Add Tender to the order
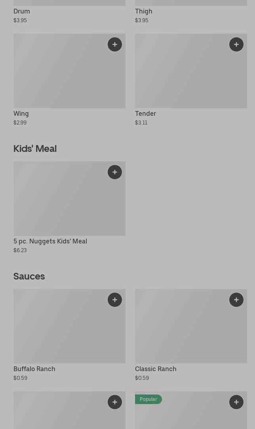255x429 pixels. click(x=236, y=44)
